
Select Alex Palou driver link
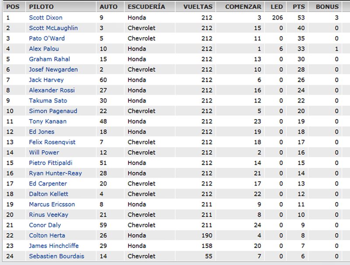click(x=44, y=48)
